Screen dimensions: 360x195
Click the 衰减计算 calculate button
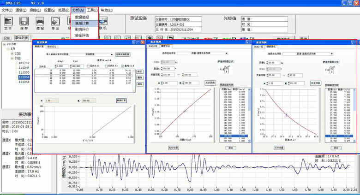click(x=121, y=100)
